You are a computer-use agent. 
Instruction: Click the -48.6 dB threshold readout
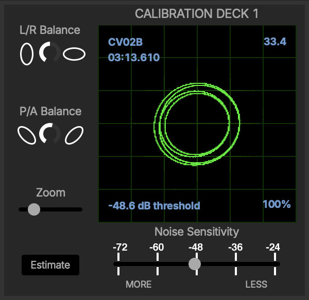(x=154, y=206)
